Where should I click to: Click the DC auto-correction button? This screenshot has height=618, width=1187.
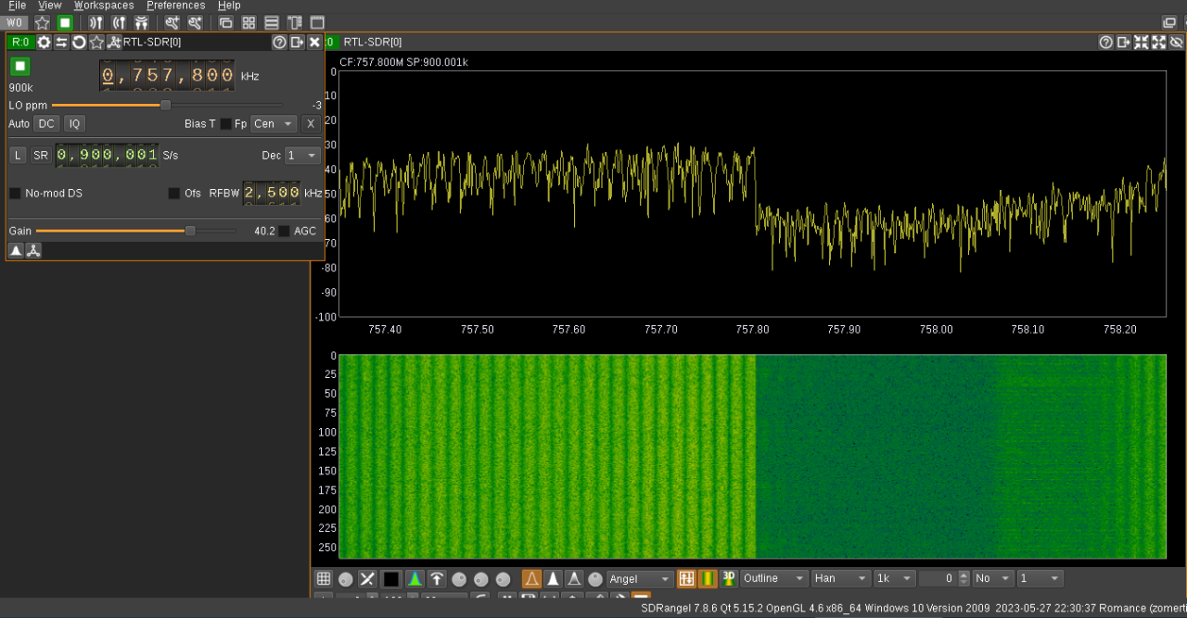46,123
